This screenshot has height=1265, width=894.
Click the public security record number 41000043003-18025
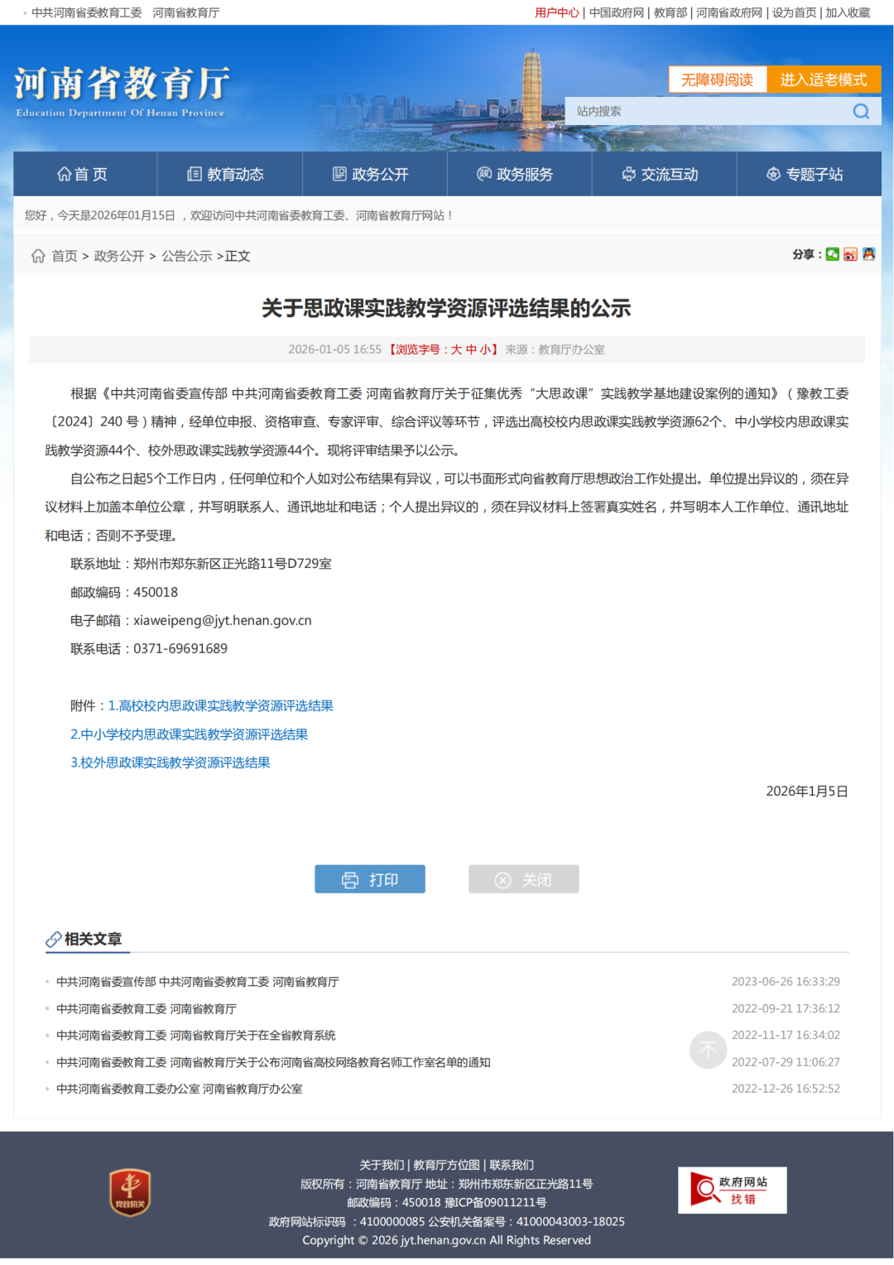coord(570,1221)
